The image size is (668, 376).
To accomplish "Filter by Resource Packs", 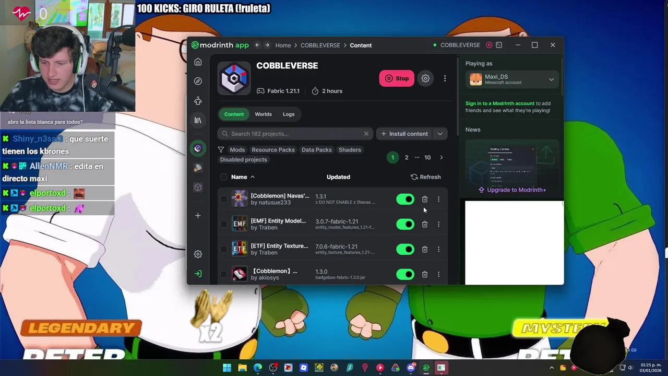I will [273, 150].
